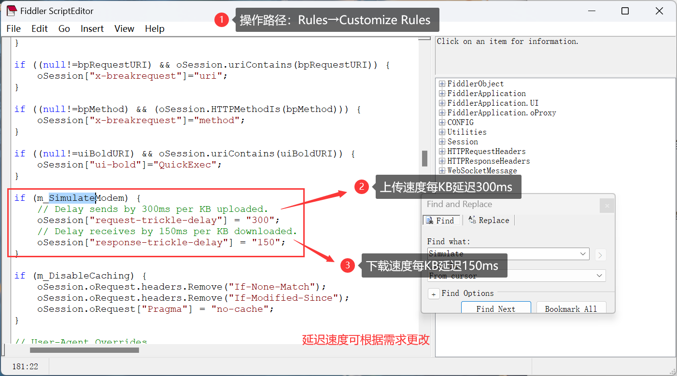Viewport: 677px width, 376px height.
Task: Expand the HTTPResponseHeaders tree node
Action: [x=442, y=161]
